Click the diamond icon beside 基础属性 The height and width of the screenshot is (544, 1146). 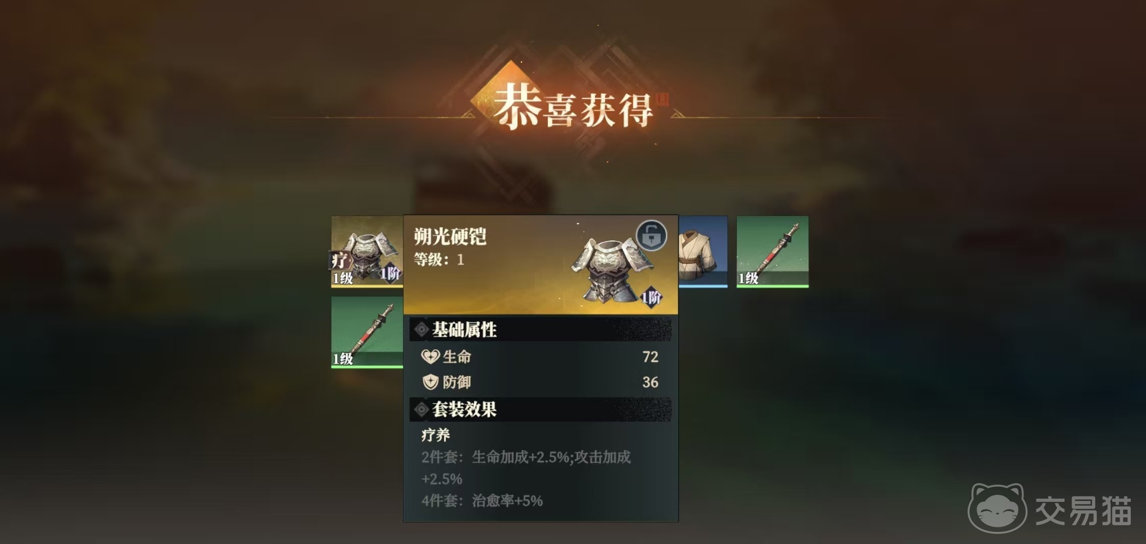tap(421, 330)
